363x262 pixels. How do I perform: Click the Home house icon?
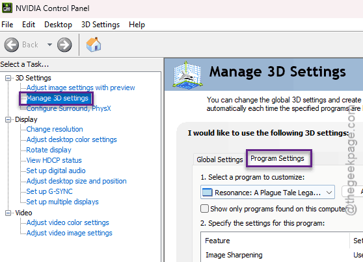(94, 44)
